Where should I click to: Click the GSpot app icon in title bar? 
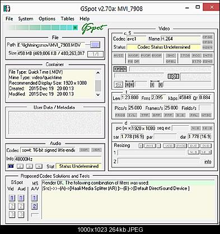(7, 8)
